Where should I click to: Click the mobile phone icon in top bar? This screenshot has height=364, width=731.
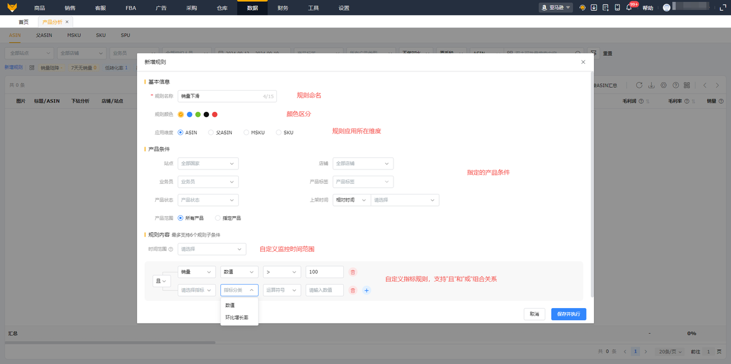(617, 8)
